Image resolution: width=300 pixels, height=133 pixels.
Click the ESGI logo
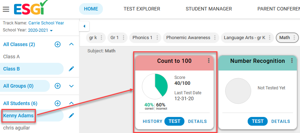tap(31, 8)
